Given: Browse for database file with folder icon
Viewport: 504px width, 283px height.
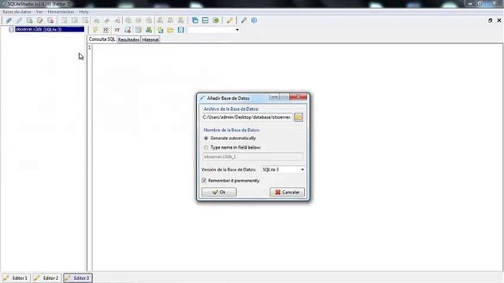Looking at the screenshot, I should [298, 117].
